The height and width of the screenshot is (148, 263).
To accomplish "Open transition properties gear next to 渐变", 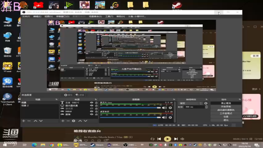I will pyautogui.click(x=206, y=103).
